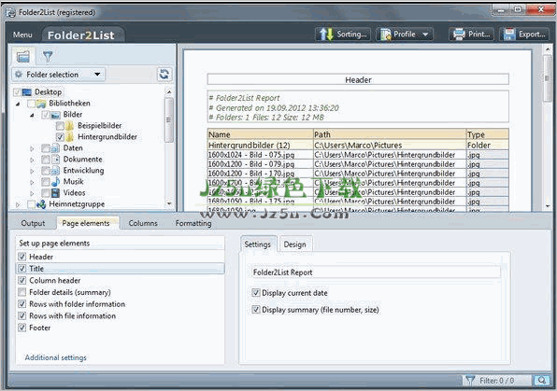The height and width of the screenshot is (391, 557).
Task: Click the Type column header in preview
Action: [x=488, y=134]
